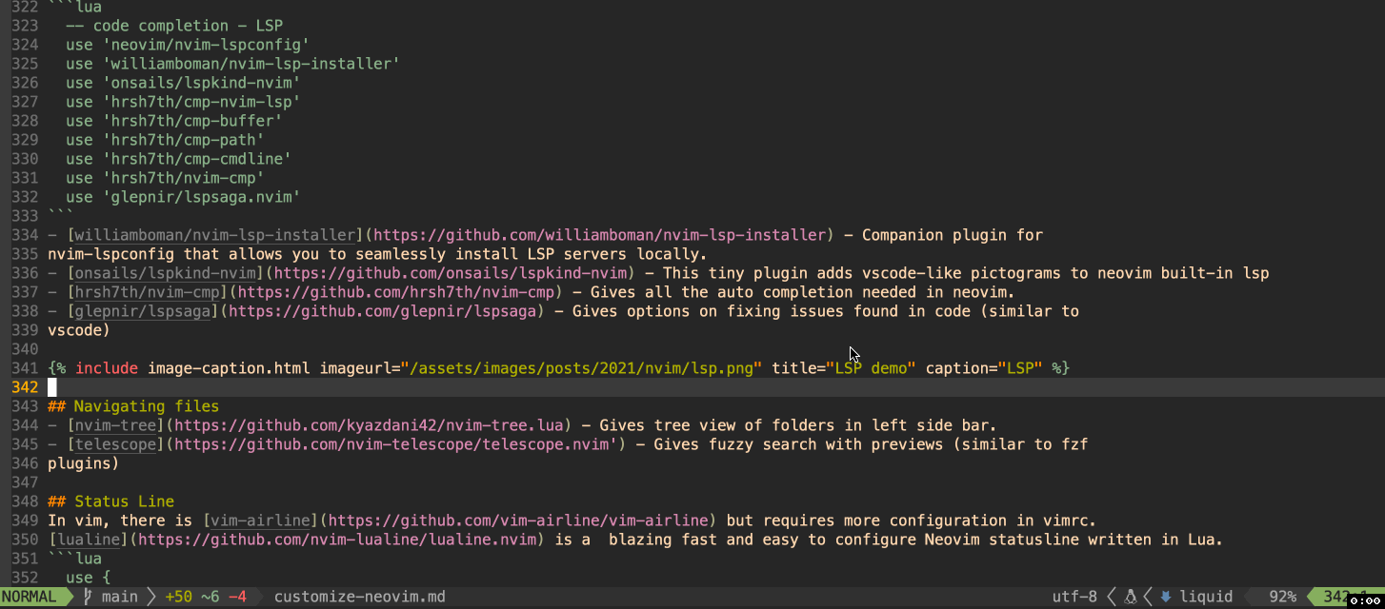Click the utf-8 encoding indicator
The image size is (1385, 609).
pyautogui.click(x=1074, y=598)
